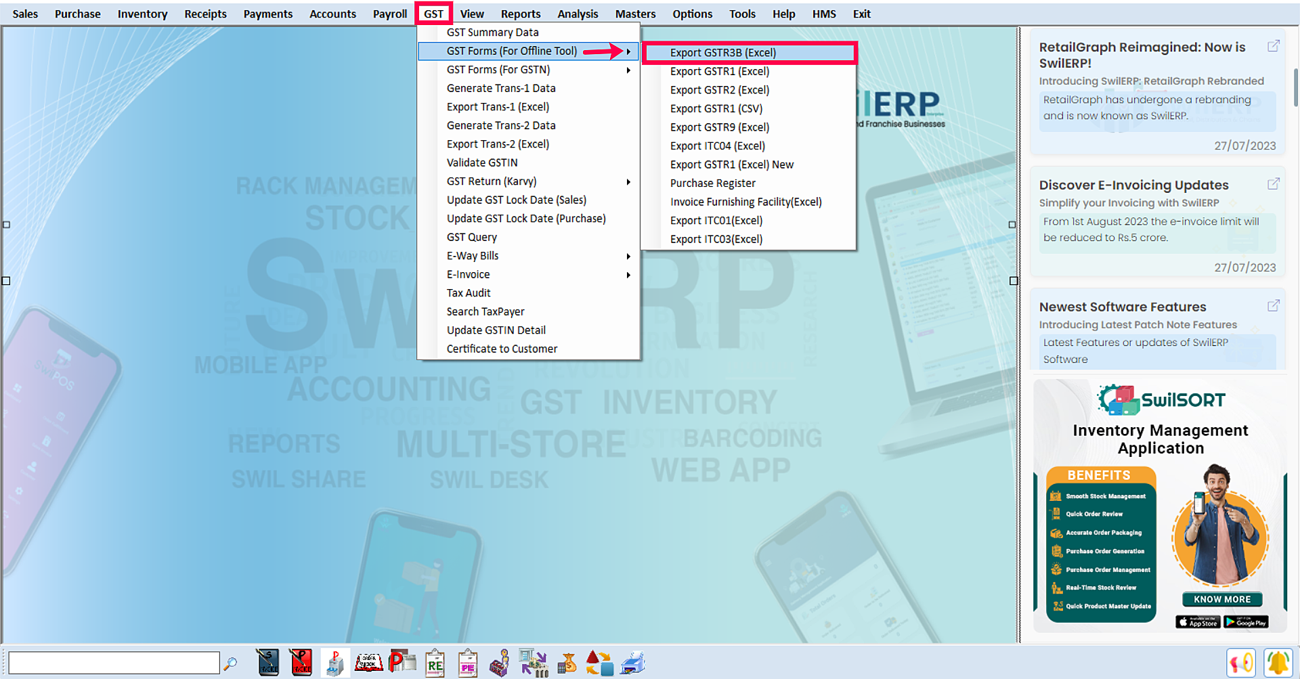Select GST Summary Data
Image resolution: width=1300 pixels, height=679 pixels.
tap(529, 32)
